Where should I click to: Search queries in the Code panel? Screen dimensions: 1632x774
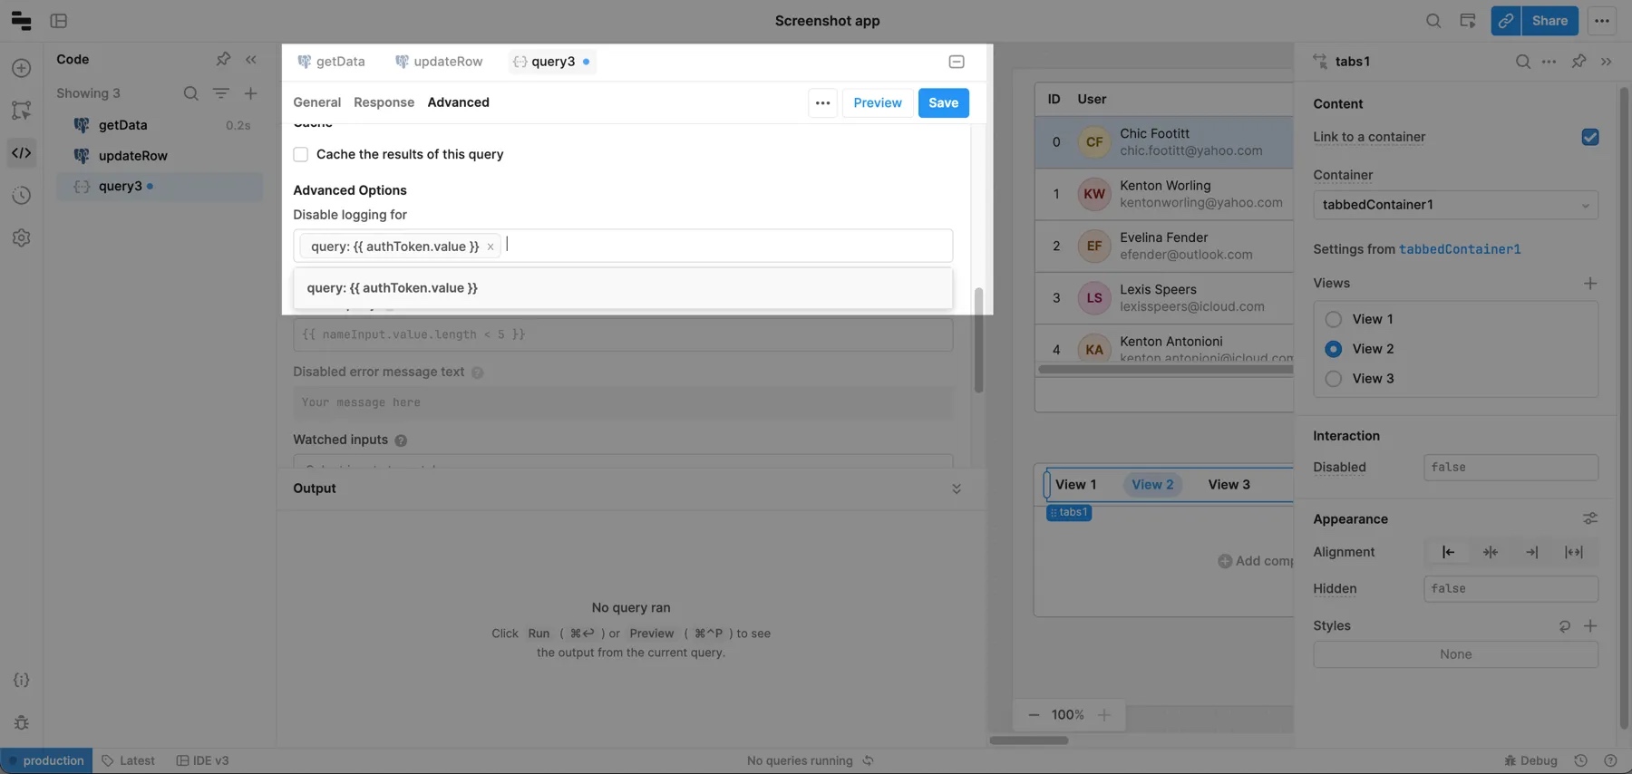click(190, 93)
